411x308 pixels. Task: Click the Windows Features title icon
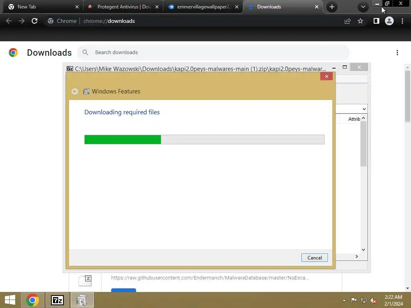tap(86, 91)
